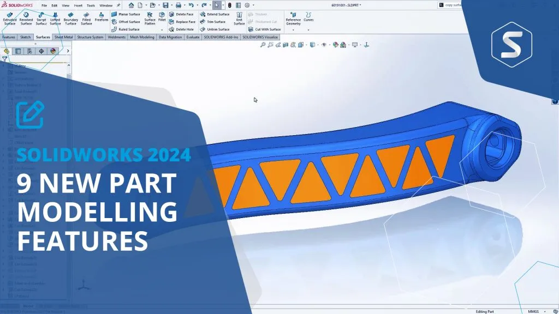Viewport: 559px width, 314px height.
Task: Select the Trim Surface command
Action: (213, 22)
